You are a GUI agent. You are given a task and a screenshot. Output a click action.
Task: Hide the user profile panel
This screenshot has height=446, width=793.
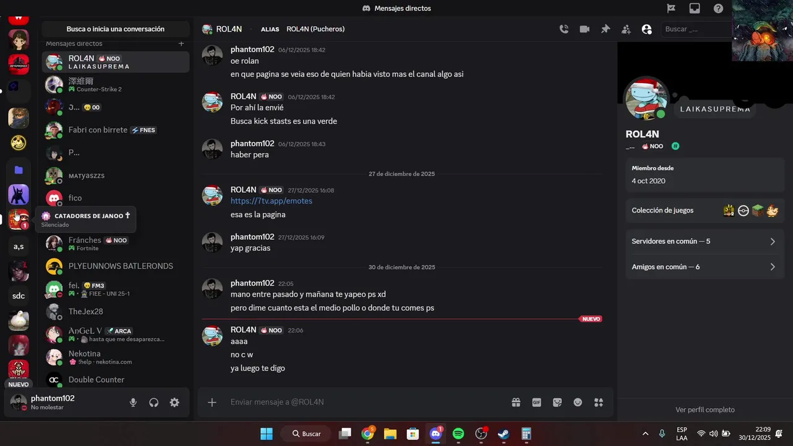(647, 29)
